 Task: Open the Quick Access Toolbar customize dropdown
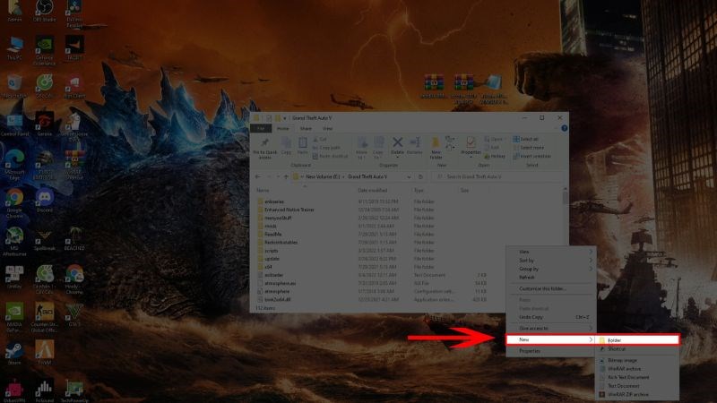click(285, 118)
